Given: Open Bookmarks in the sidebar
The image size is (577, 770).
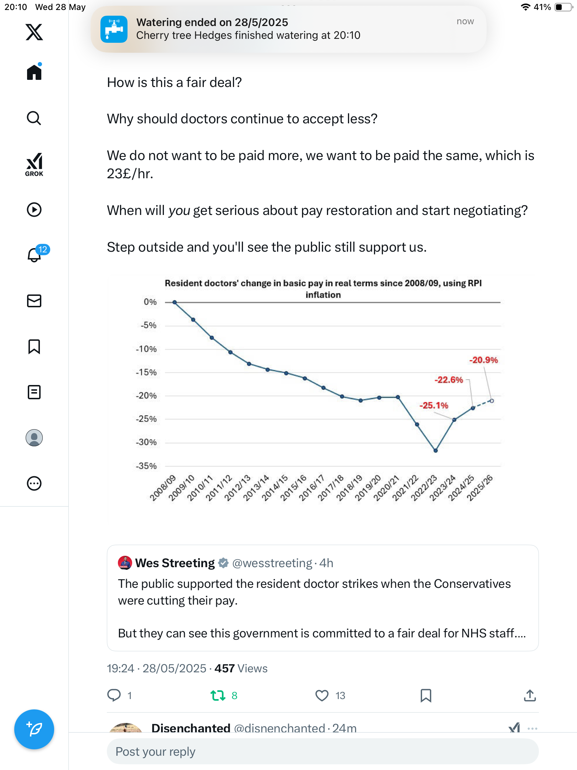Looking at the screenshot, I should (x=34, y=346).
